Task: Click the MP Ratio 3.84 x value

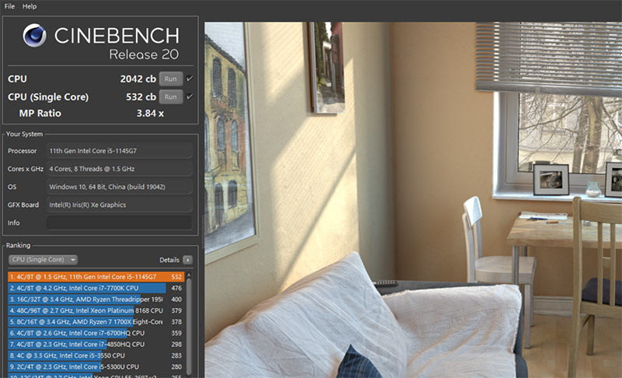Action: pyautogui.click(x=150, y=114)
